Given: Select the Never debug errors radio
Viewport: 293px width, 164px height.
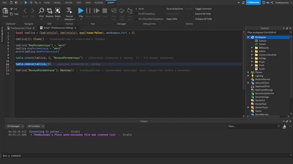Looking at the screenshot, I should click(x=136, y=9).
